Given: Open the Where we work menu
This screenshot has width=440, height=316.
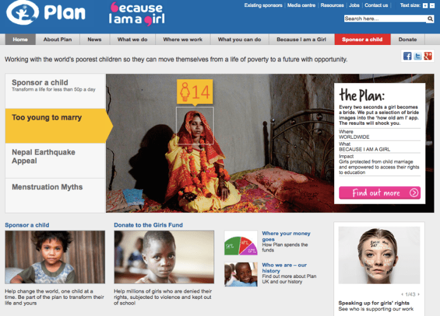Looking at the screenshot, I should click(x=183, y=39).
